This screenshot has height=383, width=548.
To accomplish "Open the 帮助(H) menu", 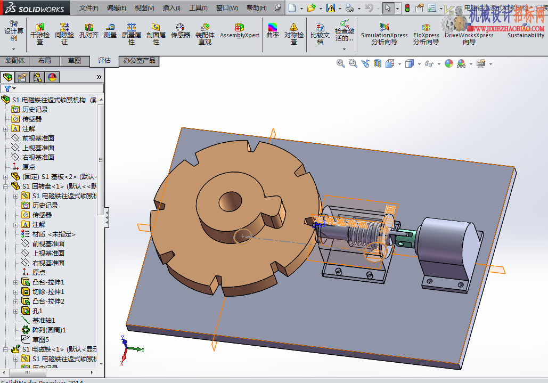I will click(x=257, y=7).
